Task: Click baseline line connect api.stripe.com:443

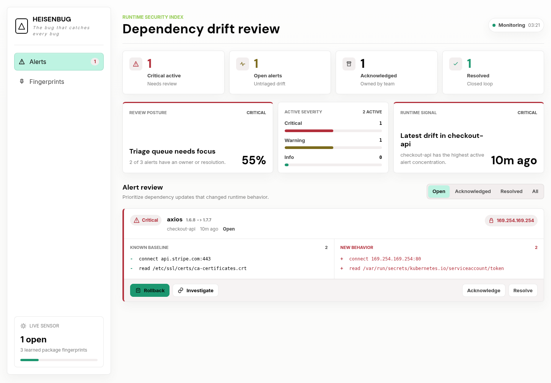Action: coord(175,259)
